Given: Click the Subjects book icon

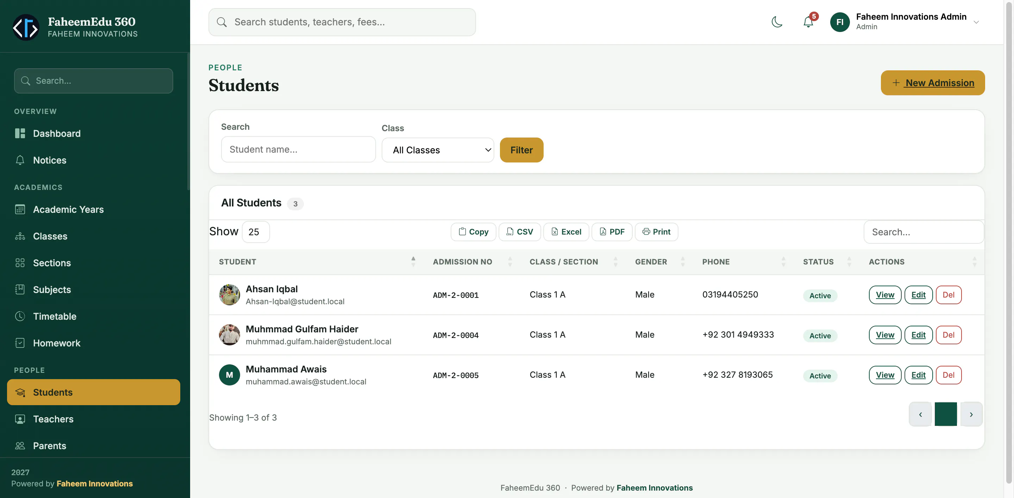Looking at the screenshot, I should (x=20, y=290).
